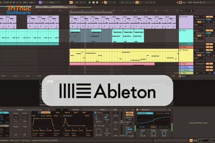Toggle B Reverb track activator button

pos(209,70)
